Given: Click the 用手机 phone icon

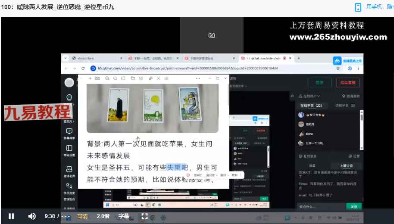Looking at the screenshot, I should click(358, 7).
